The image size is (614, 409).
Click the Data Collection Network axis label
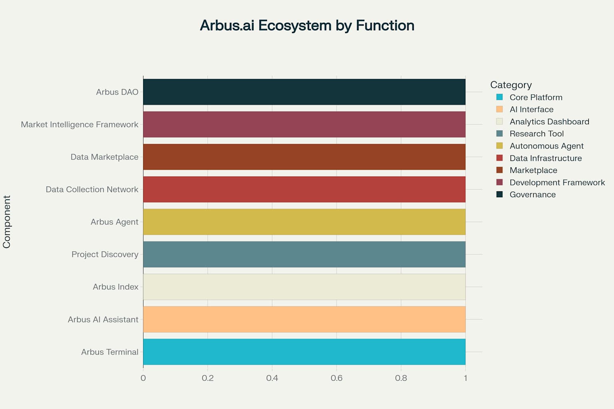(x=92, y=189)
